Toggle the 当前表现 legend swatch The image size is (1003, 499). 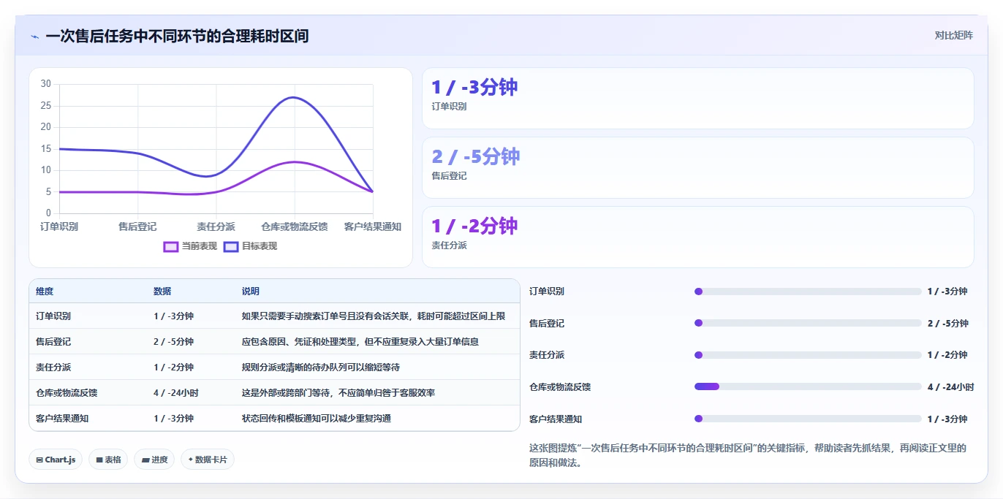pyautogui.click(x=171, y=246)
